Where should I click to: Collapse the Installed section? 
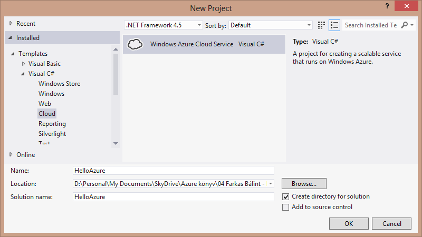[10, 37]
